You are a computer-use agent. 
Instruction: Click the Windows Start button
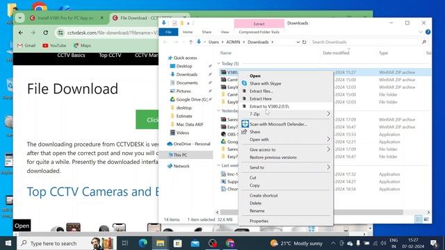point(8,243)
